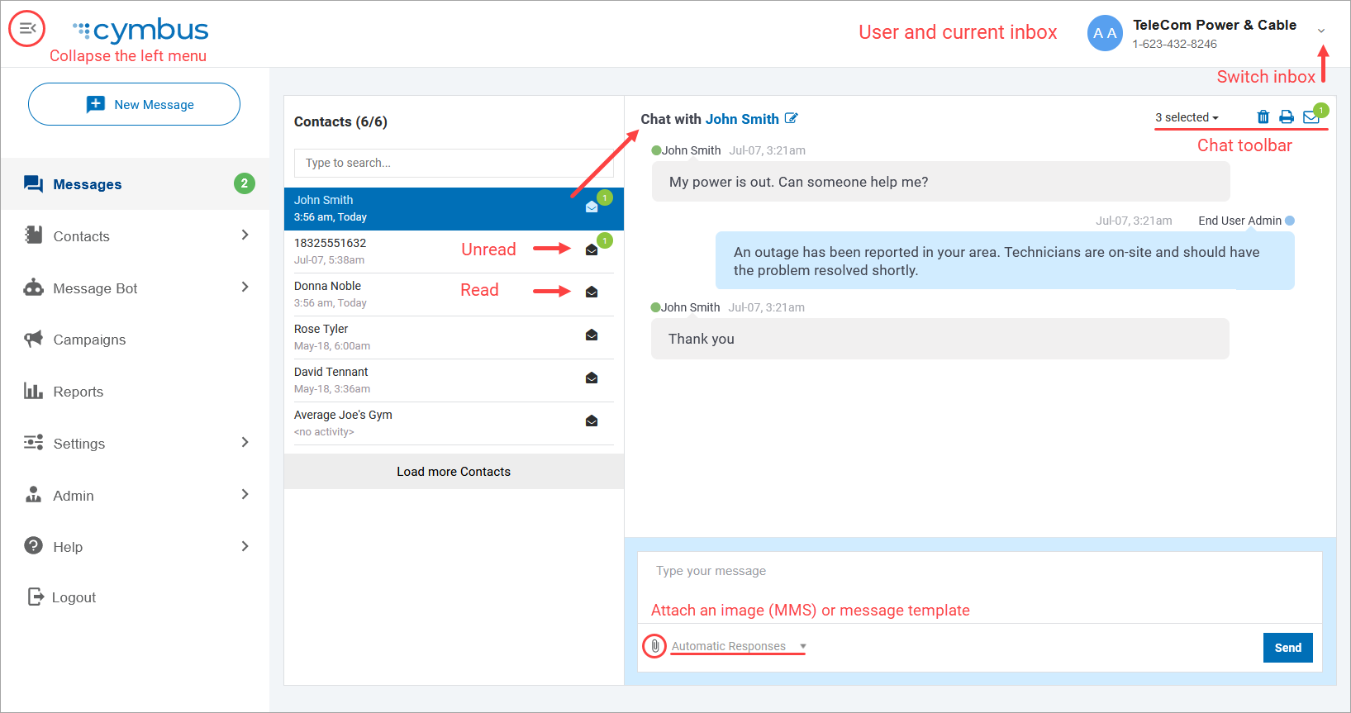Select Donna Noble contact

click(x=454, y=294)
